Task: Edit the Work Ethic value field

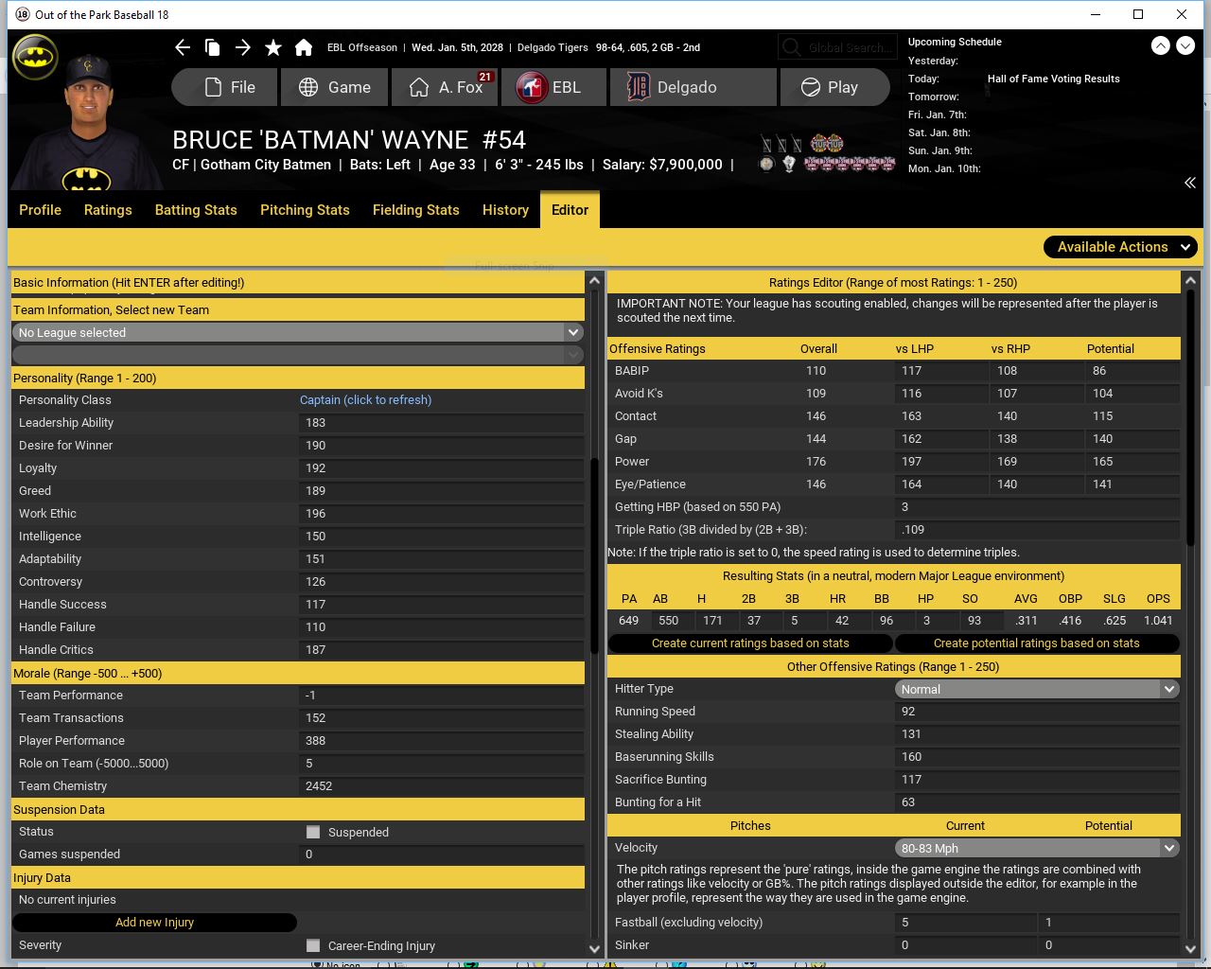Action: pos(441,514)
